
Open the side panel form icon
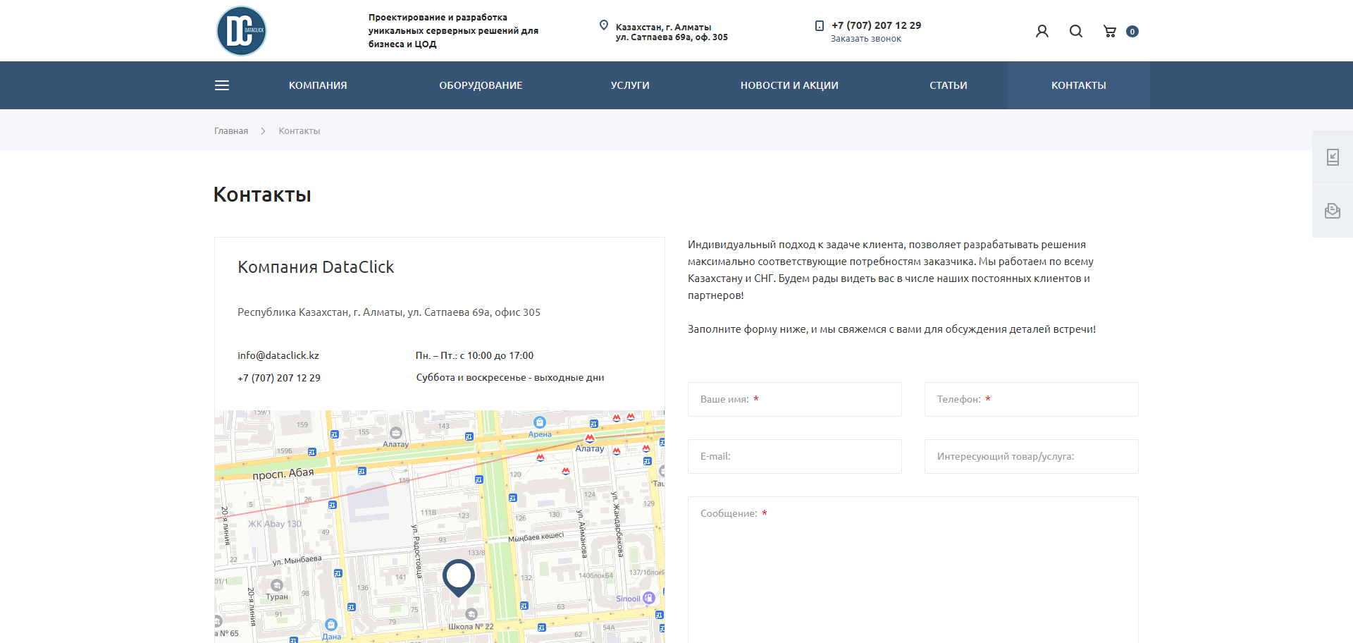coord(1333,157)
